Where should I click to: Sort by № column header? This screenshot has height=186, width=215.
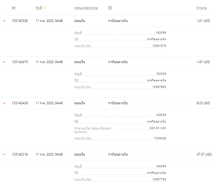[14, 8]
